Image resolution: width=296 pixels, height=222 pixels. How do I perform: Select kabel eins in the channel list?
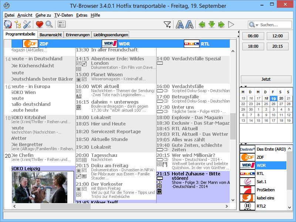tap(263, 198)
